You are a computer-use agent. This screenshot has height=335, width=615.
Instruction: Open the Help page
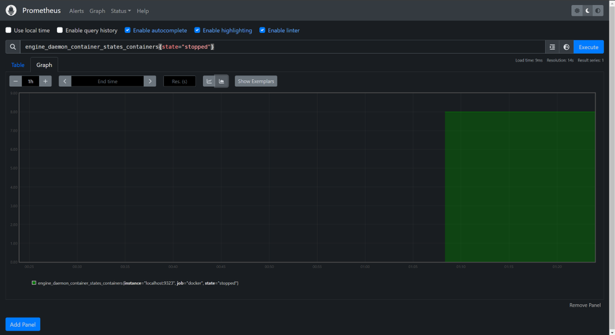point(143,11)
